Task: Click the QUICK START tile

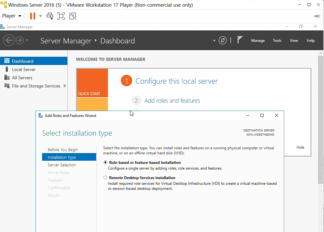Action: [x=92, y=83]
